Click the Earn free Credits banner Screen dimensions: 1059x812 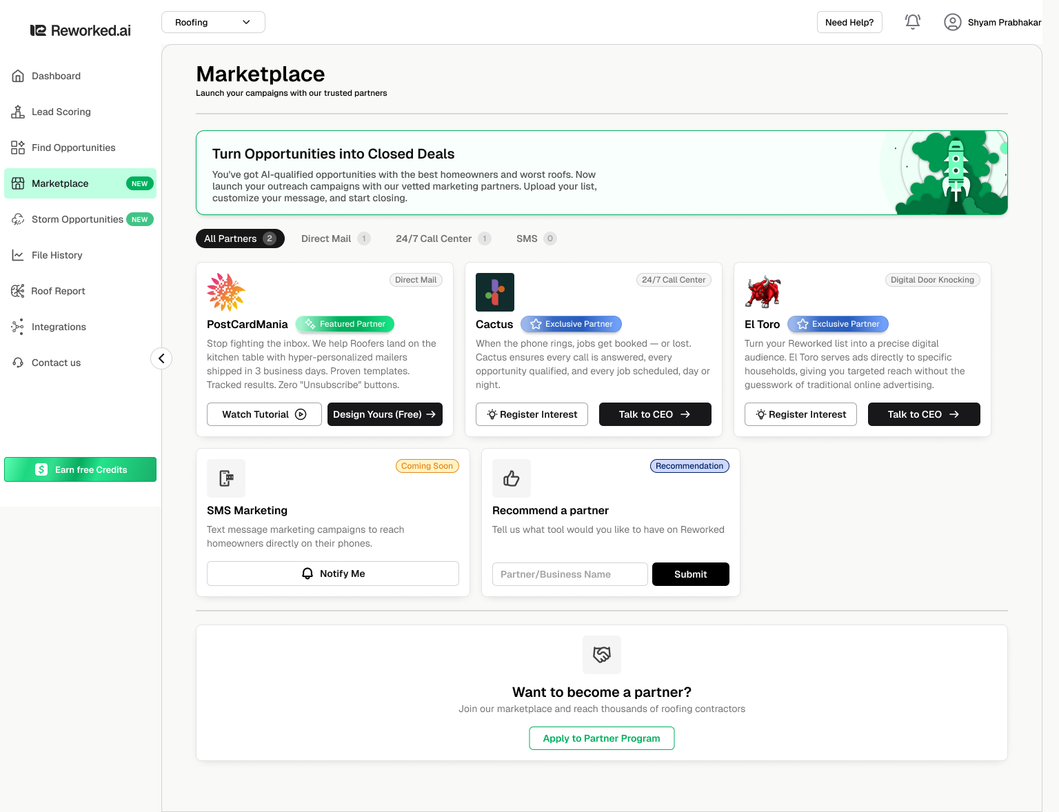coord(80,469)
